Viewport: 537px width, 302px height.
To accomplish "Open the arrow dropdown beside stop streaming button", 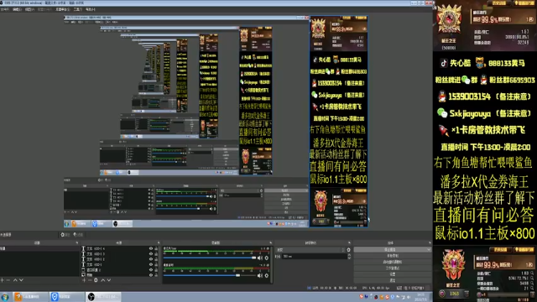I will click(x=429, y=250).
